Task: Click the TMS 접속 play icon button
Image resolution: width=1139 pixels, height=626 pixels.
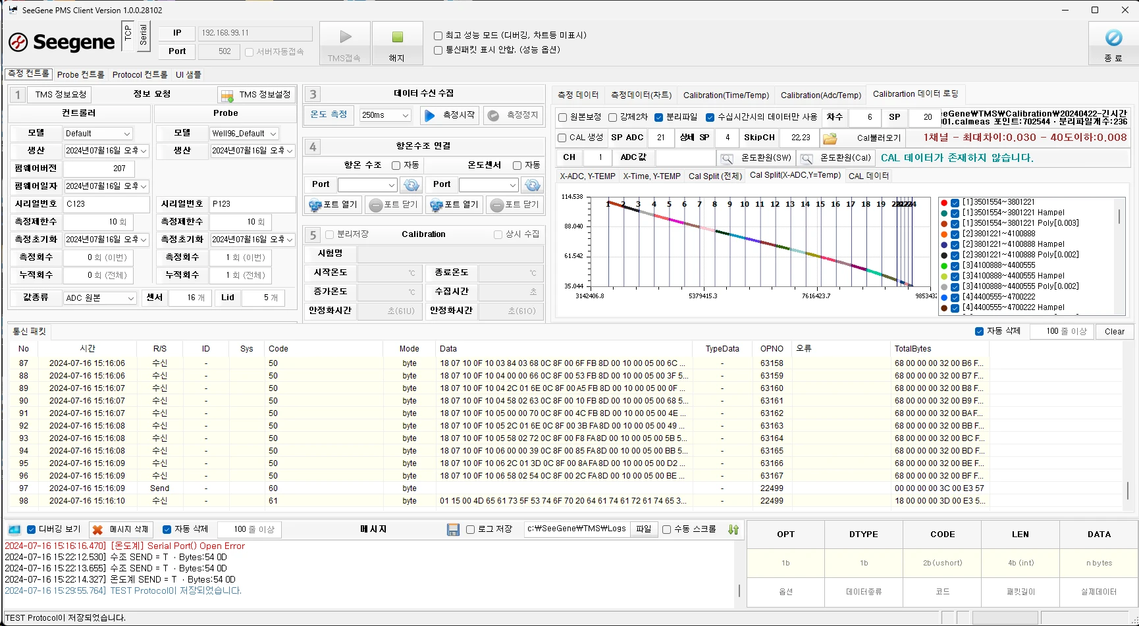Action: click(x=345, y=43)
